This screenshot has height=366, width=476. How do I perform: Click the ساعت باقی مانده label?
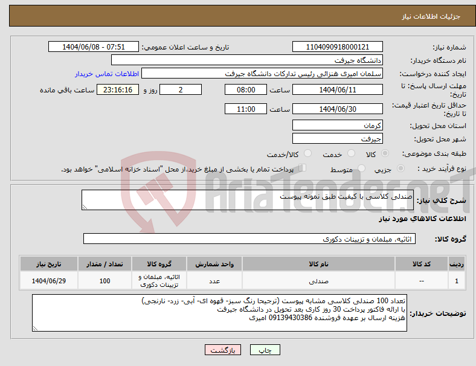pos(67,90)
